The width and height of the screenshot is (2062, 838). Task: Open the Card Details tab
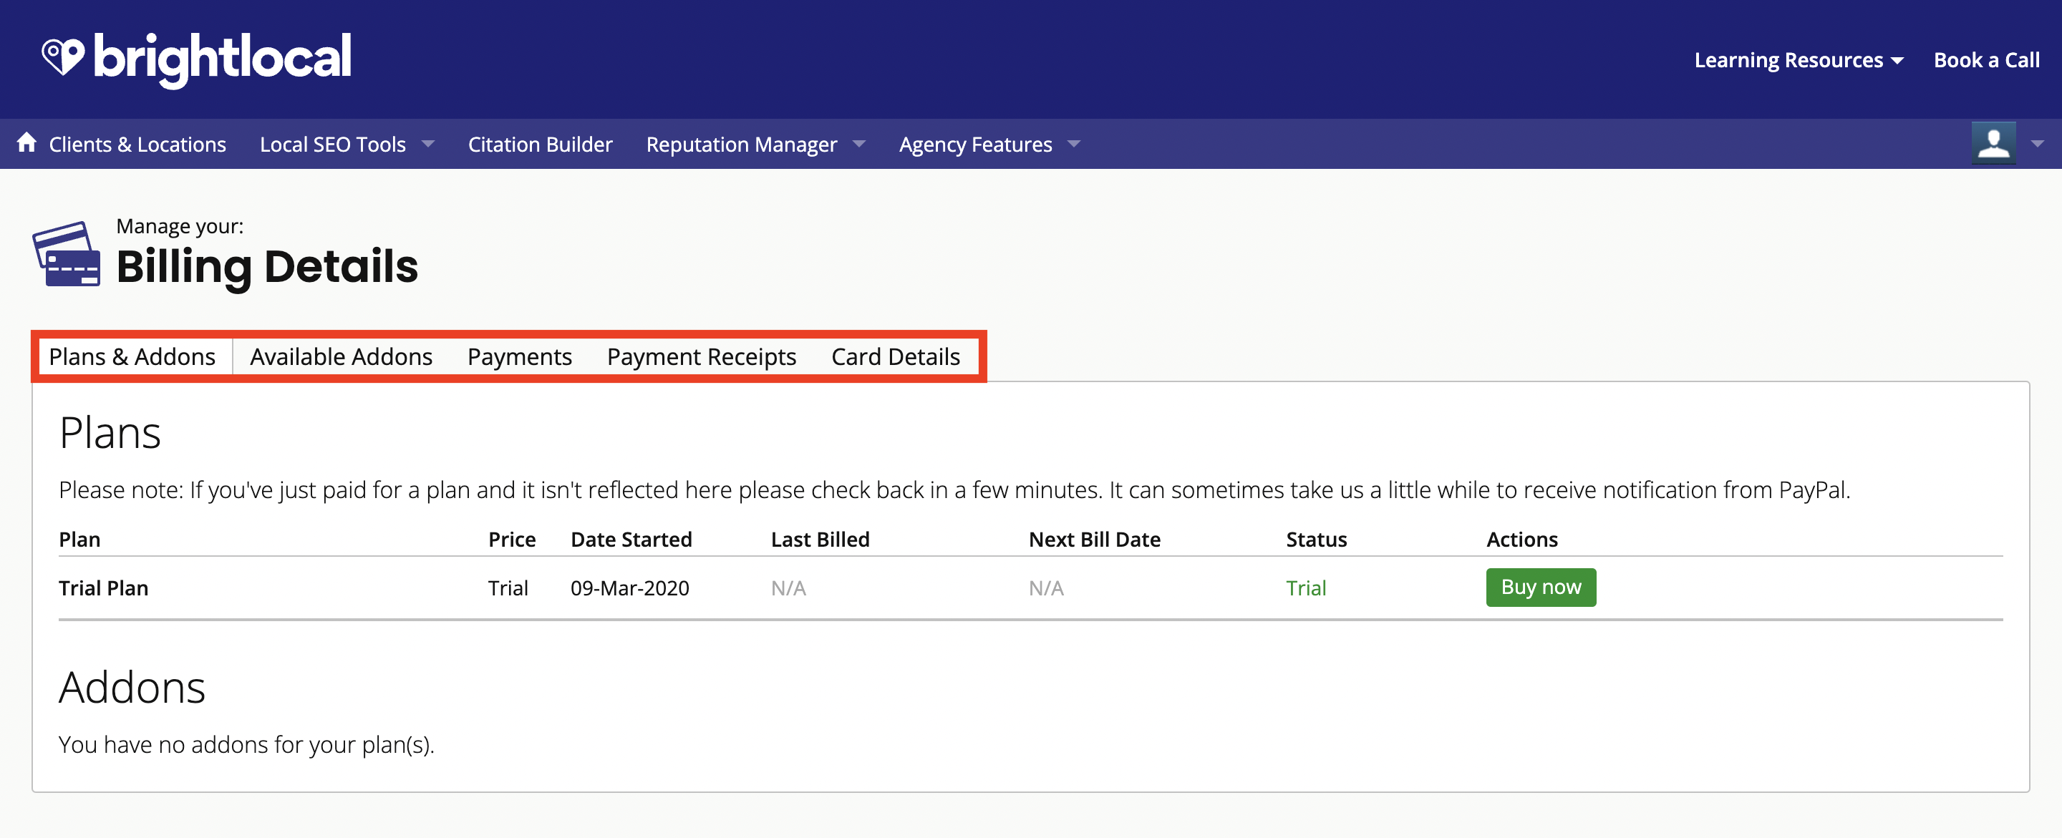coord(895,356)
